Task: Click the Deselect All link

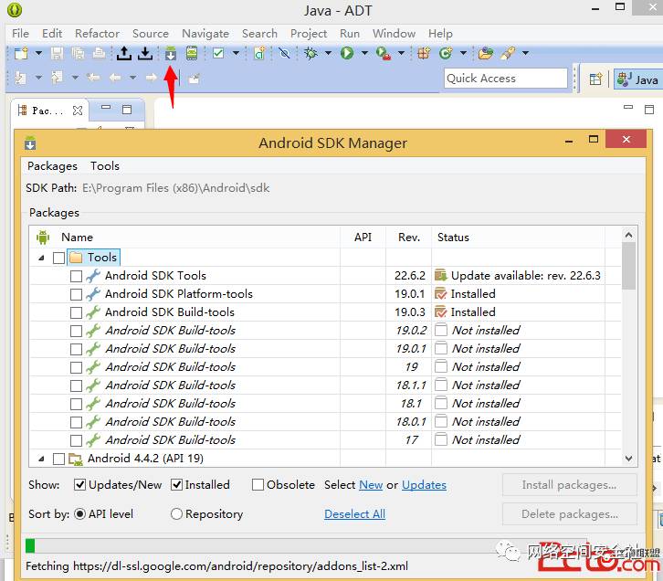Action: point(354,514)
